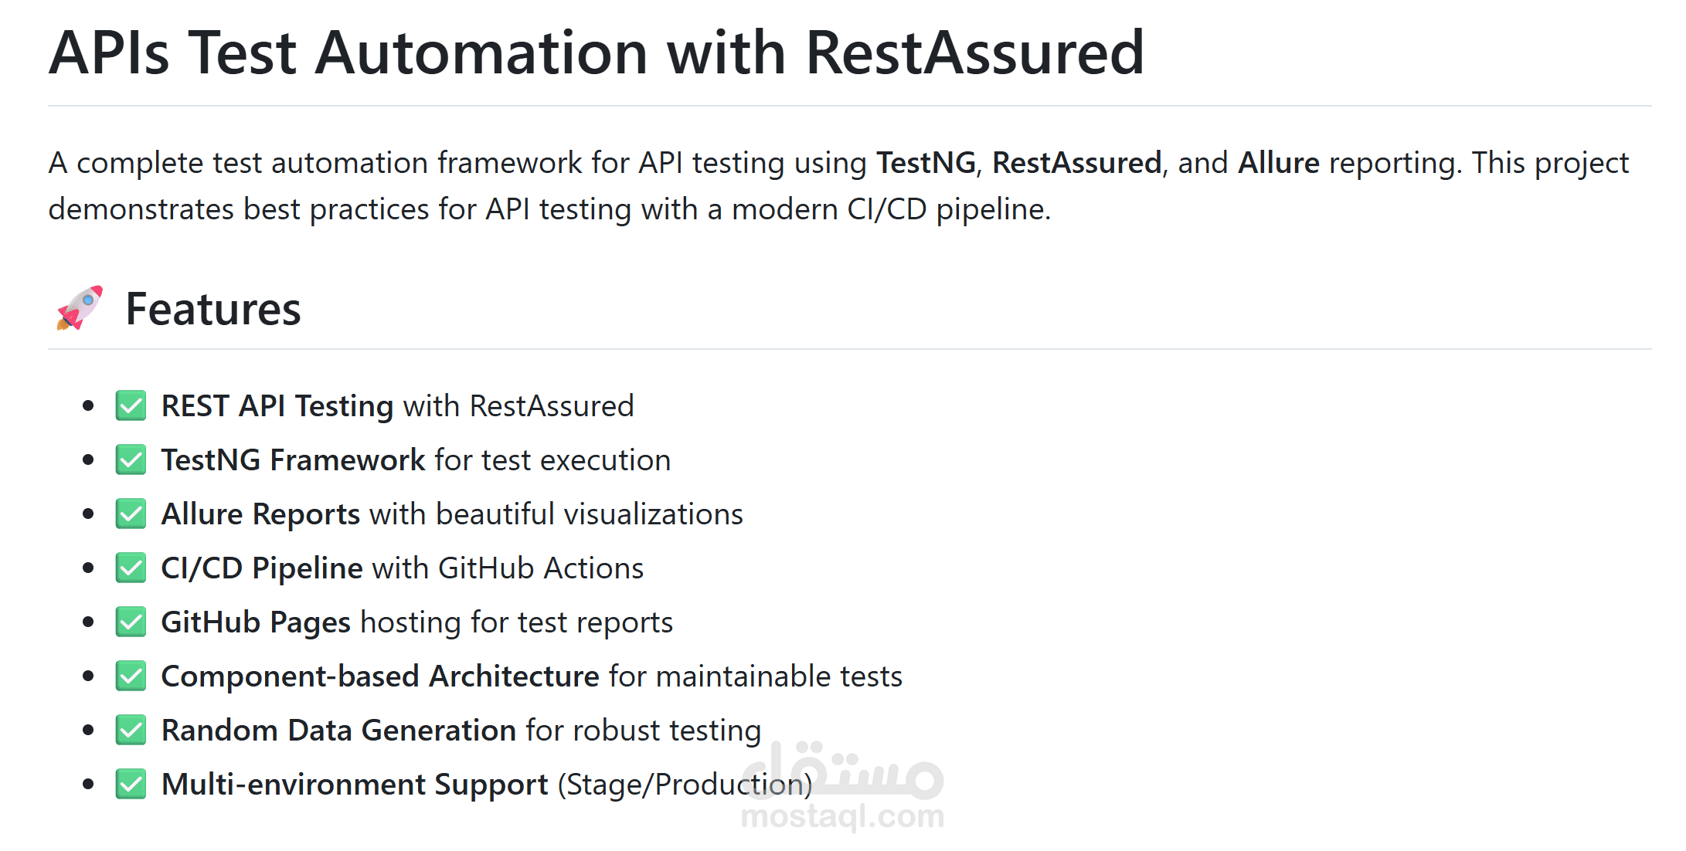Click the green check next to REST API Testing
1686x851 pixels.
[x=131, y=406]
